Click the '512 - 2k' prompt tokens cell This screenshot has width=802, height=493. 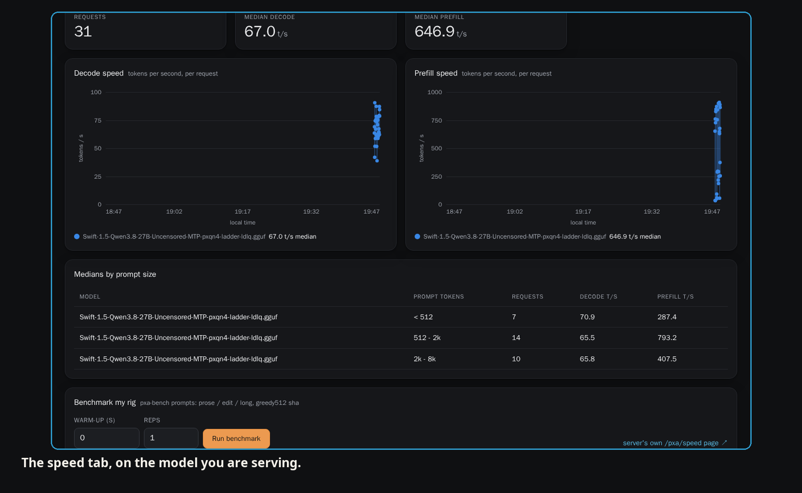427,338
